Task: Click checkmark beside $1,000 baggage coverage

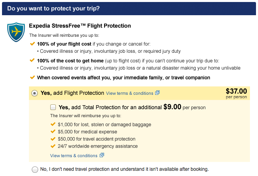Action: pos(53,124)
